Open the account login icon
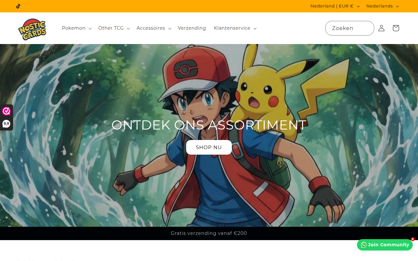The height and width of the screenshot is (261, 418). (381, 28)
